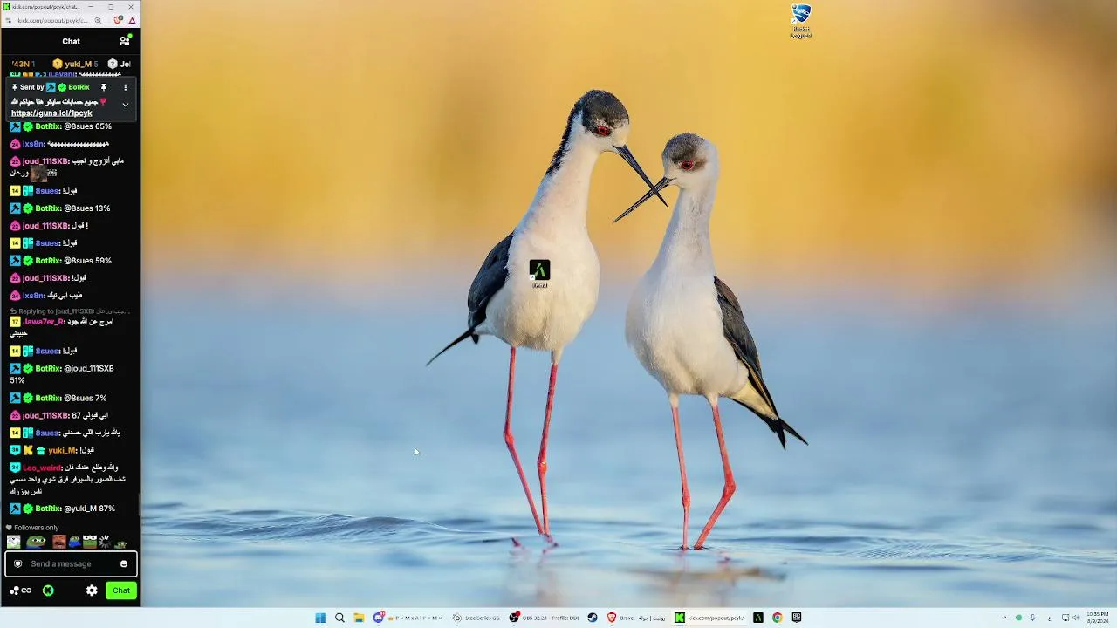Open the emoji picker in chat

[124, 563]
